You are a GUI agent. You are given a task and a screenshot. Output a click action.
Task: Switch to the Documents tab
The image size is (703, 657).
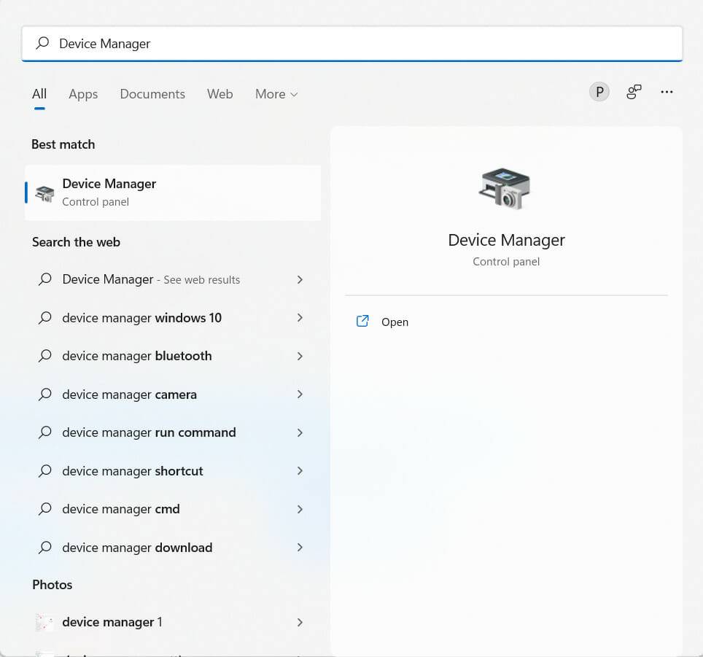[152, 94]
